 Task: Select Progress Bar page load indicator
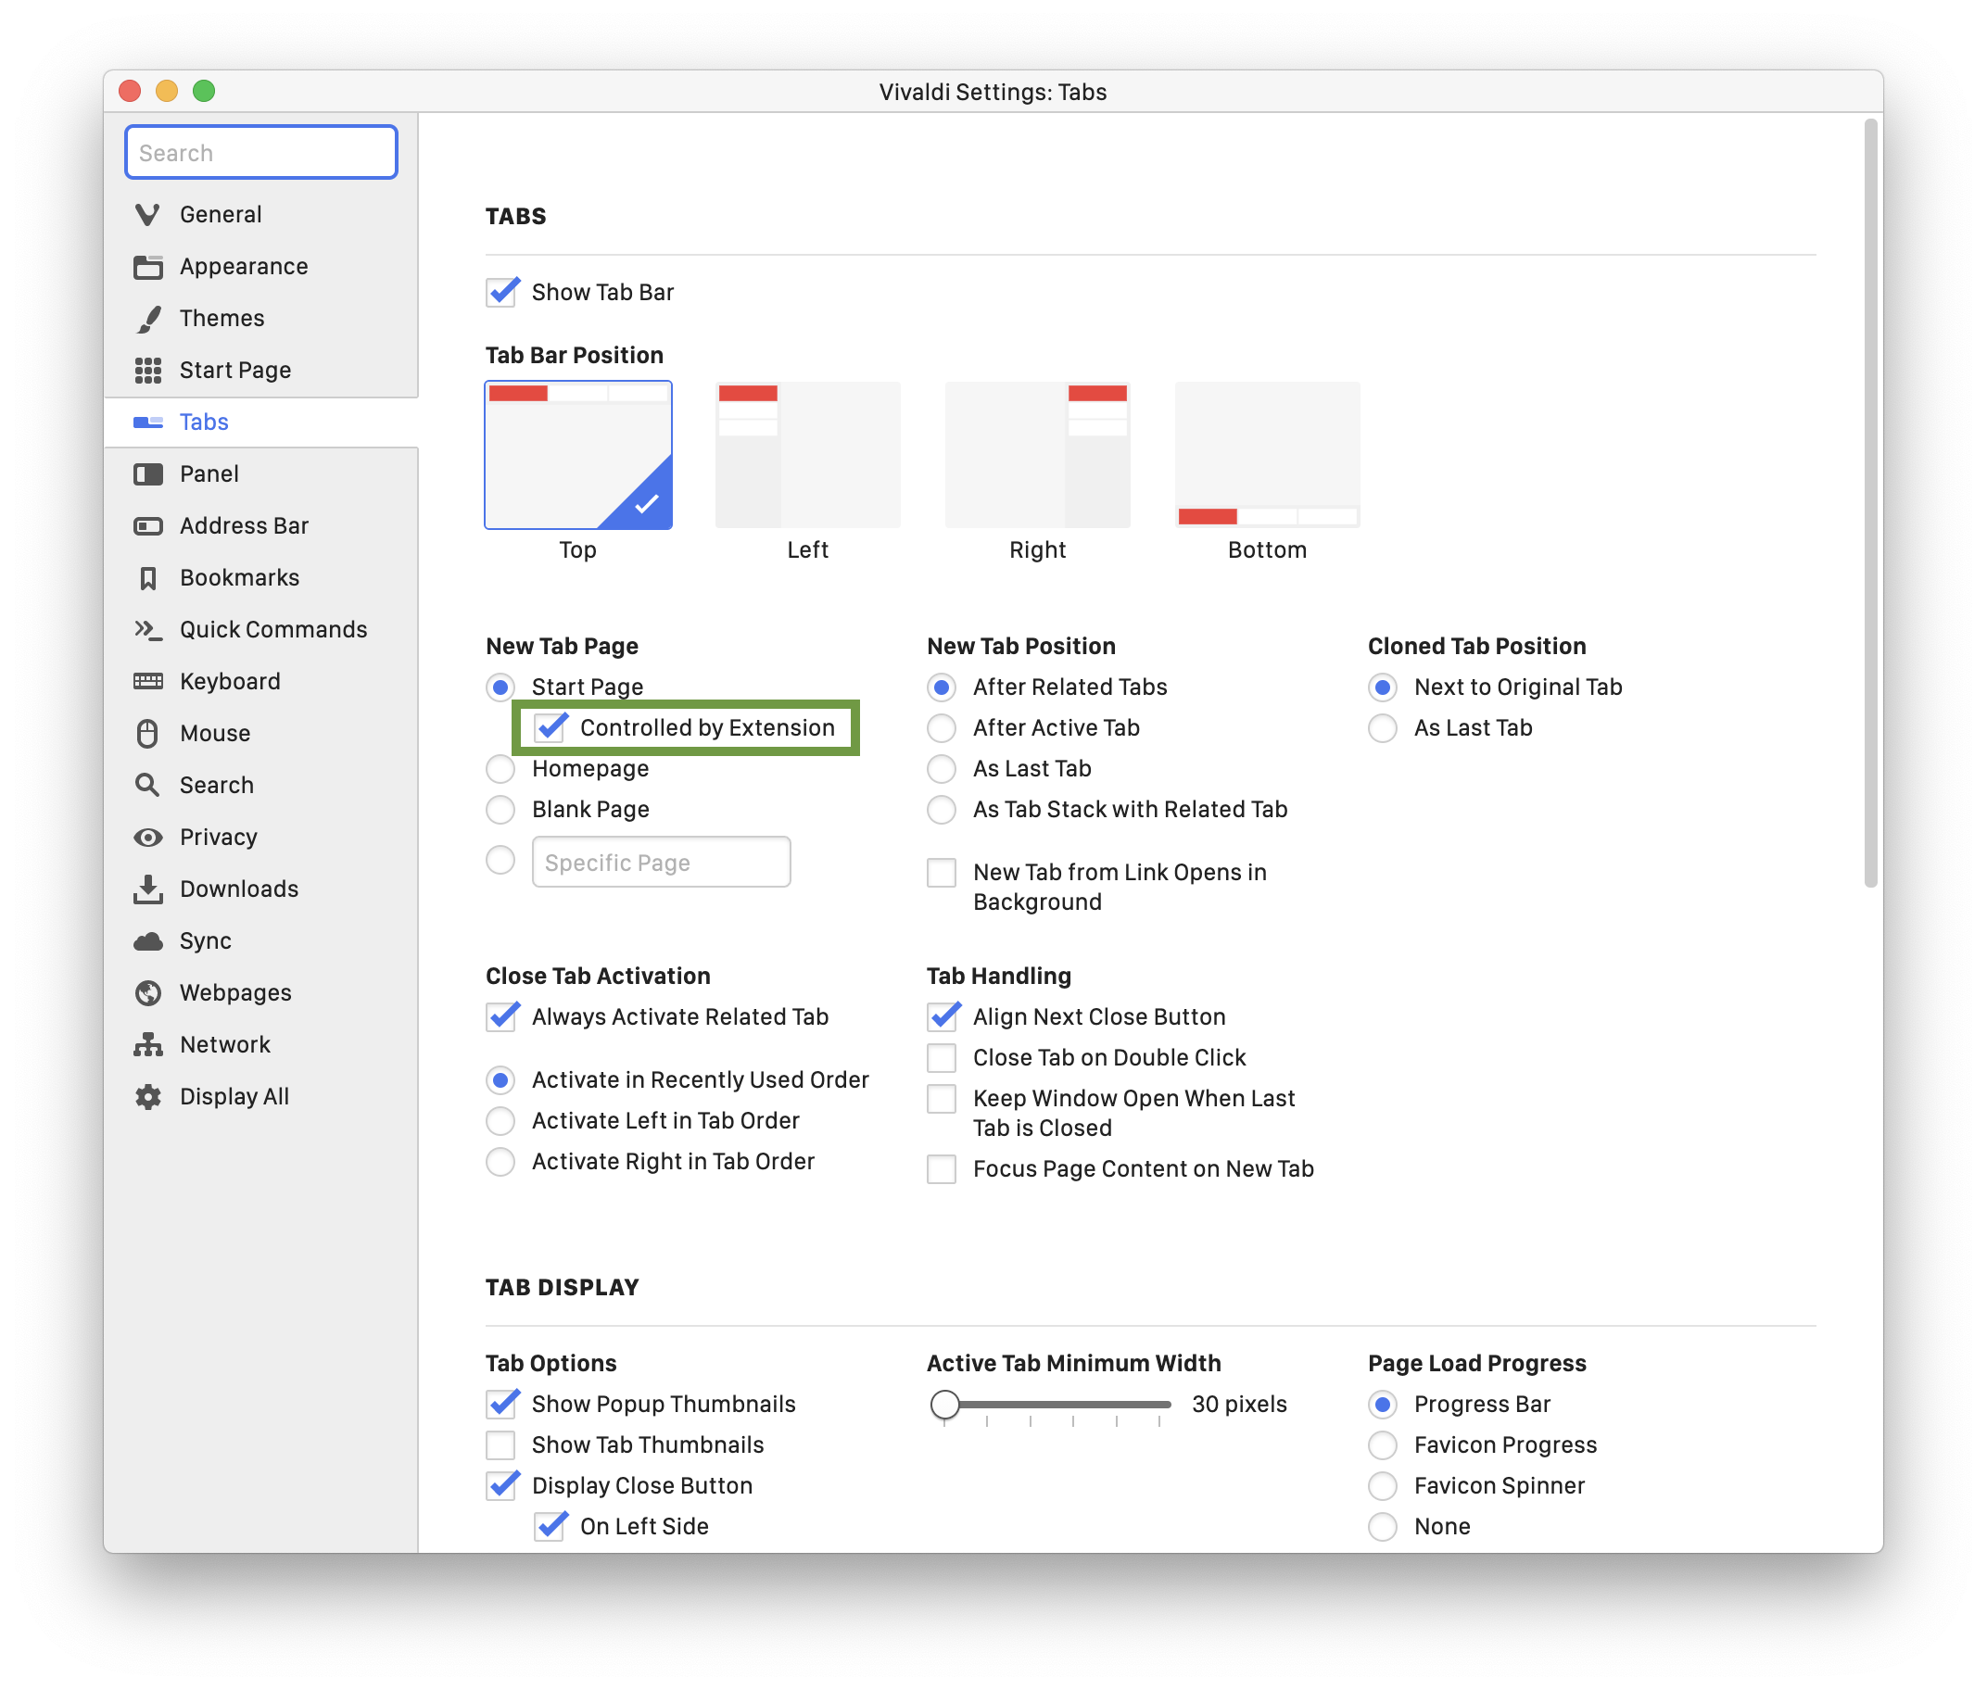click(1383, 1405)
